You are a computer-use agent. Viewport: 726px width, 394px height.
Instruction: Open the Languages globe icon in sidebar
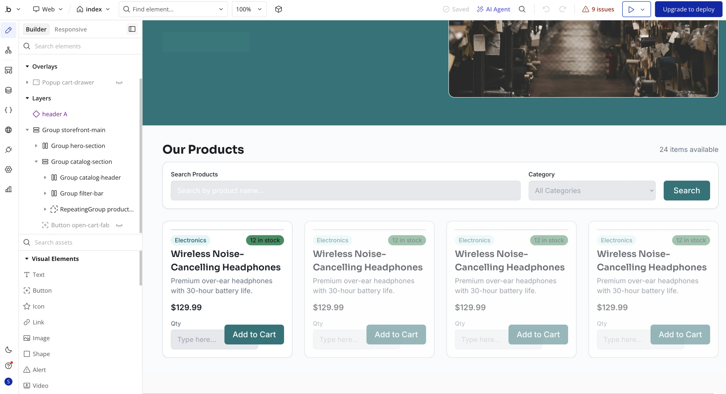pyautogui.click(x=9, y=130)
